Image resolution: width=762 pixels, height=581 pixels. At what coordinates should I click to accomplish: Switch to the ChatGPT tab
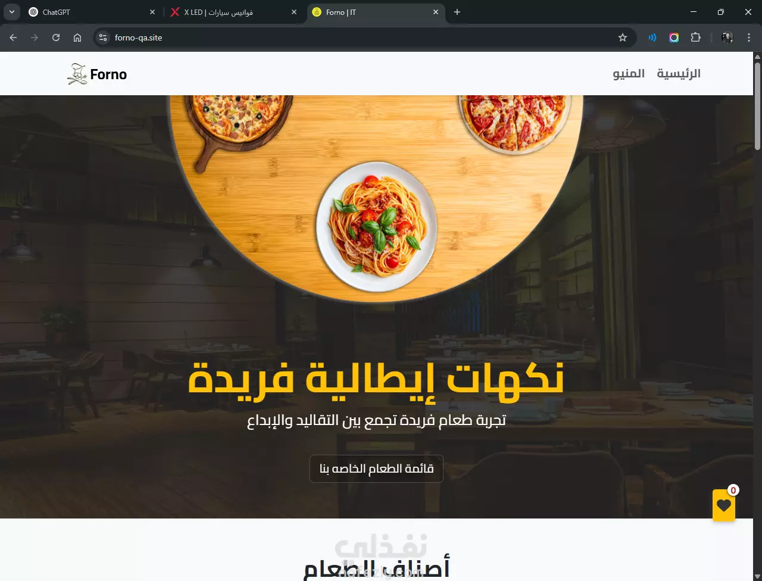pyautogui.click(x=92, y=12)
